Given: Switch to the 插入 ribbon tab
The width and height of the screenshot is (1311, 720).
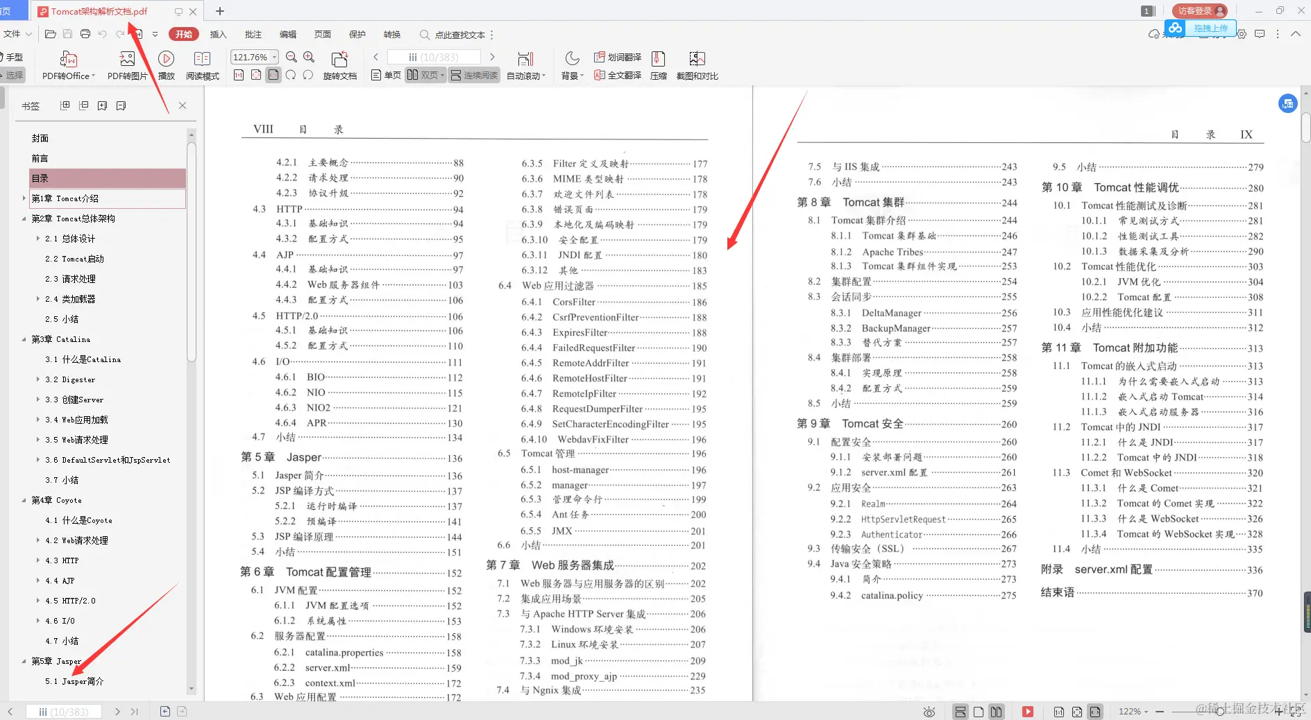Looking at the screenshot, I should tap(219, 34).
